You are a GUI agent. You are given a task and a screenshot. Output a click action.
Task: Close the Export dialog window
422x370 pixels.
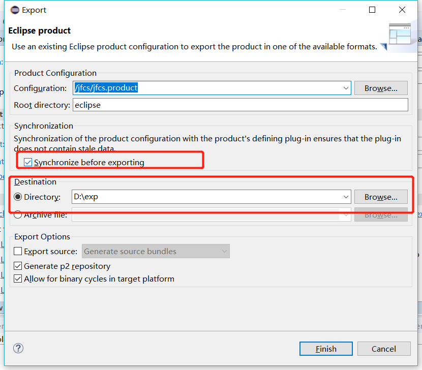point(402,10)
